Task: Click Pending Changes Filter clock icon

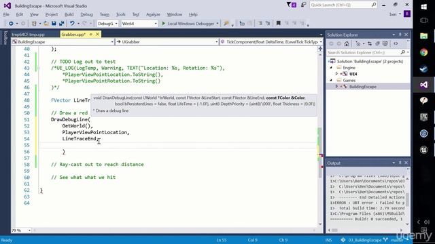Action: point(358,43)
